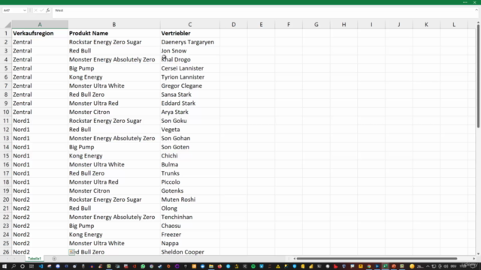Select cell containing Cersei Lannister
The height and width of the screenshot is (270, 481).
(x=190, y=68)
